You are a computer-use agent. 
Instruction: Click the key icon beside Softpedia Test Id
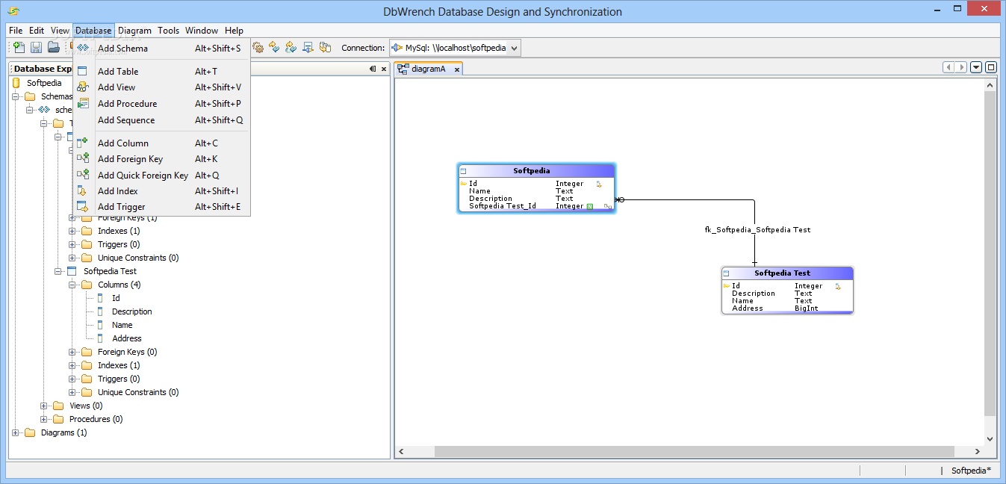pyautogui.click(x=727, y=286)
